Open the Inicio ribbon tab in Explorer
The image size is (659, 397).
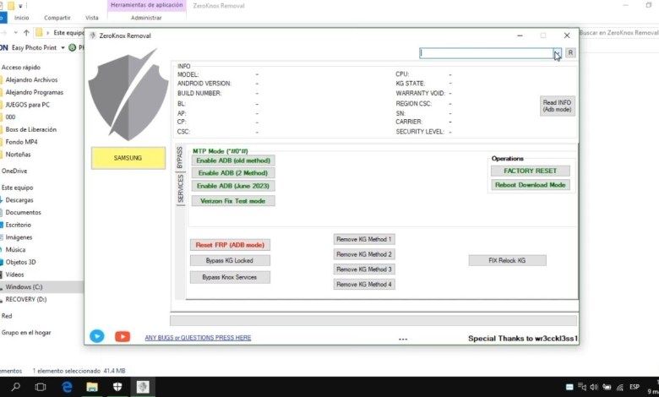pyautogui.click(x=22, y=18)
